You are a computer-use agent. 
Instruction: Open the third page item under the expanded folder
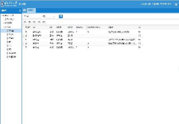click(x=11, y=38)
